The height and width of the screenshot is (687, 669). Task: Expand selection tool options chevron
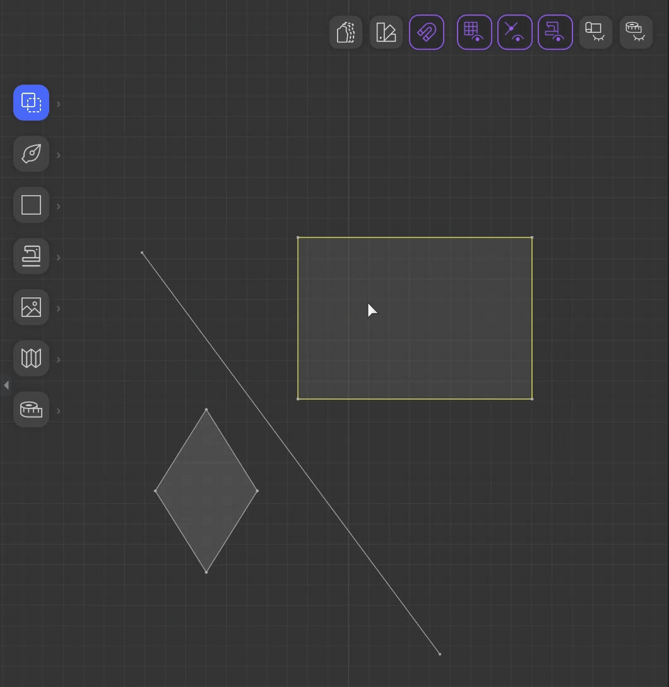pos(58,104)
